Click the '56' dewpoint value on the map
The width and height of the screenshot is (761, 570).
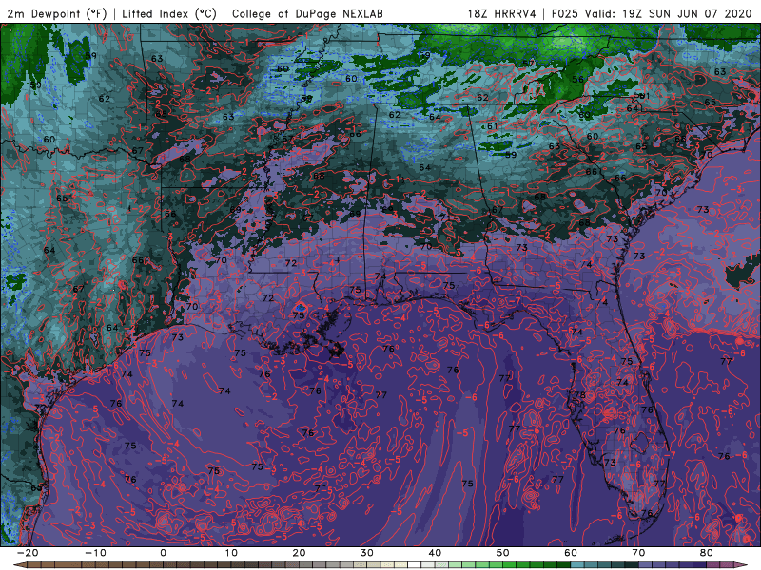[577, 79]
